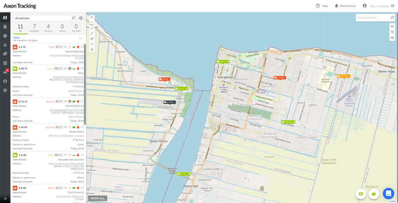
Task: Open the map view in the sidebar
Action: pyautogui.click(x=5, y=18)
